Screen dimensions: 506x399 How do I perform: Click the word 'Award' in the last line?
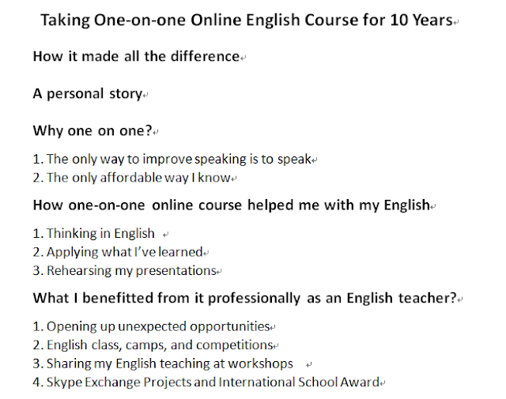pos(361,382)
